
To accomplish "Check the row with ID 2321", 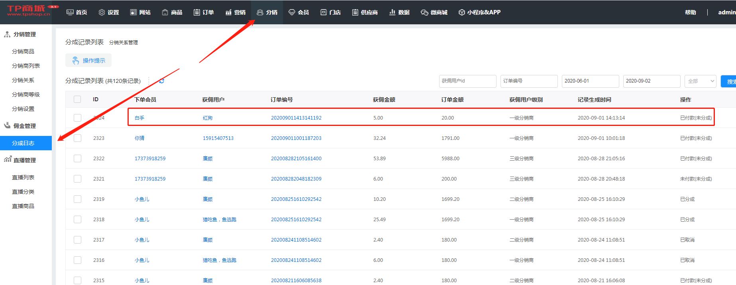I will (77, 179).
